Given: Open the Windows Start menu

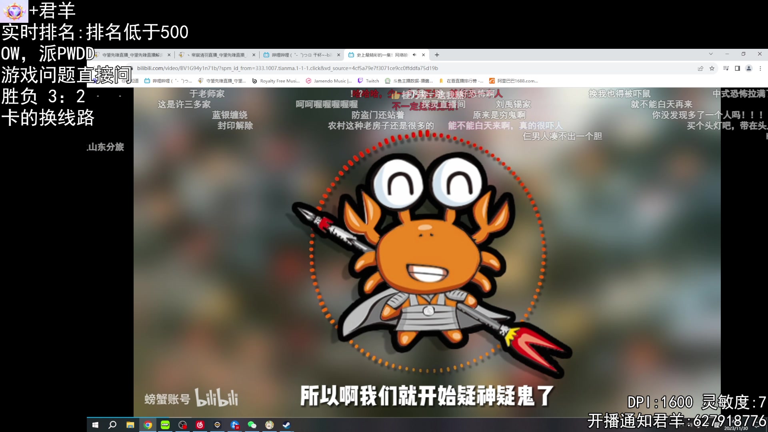Looking at the screenshot, I should pyautogui.click(x=95, y=425).
